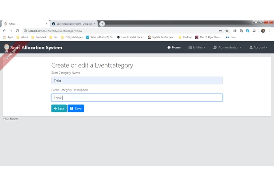Screen dimensions: 274x194
Task: Open the Imported bookmark folder
Action: 39,37
